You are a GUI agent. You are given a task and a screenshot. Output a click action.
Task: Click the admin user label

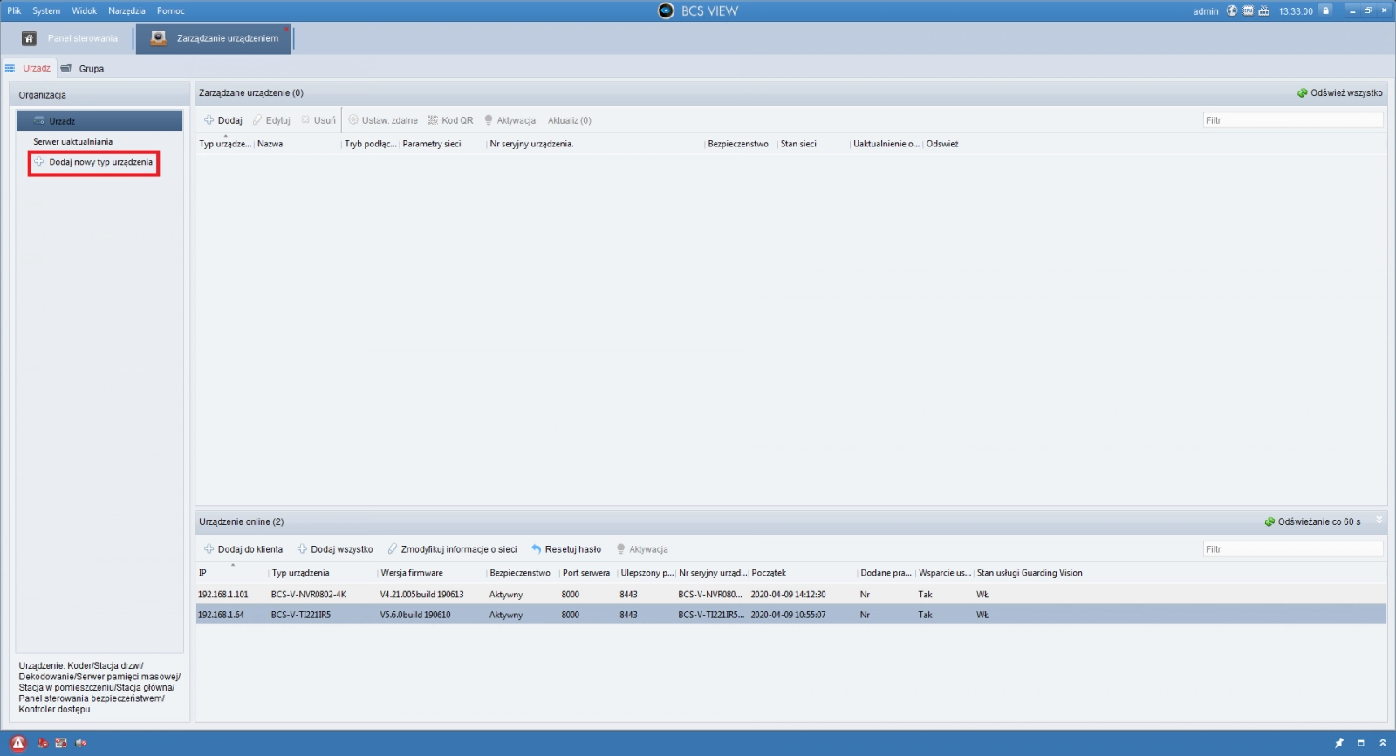pos(1206,11)
